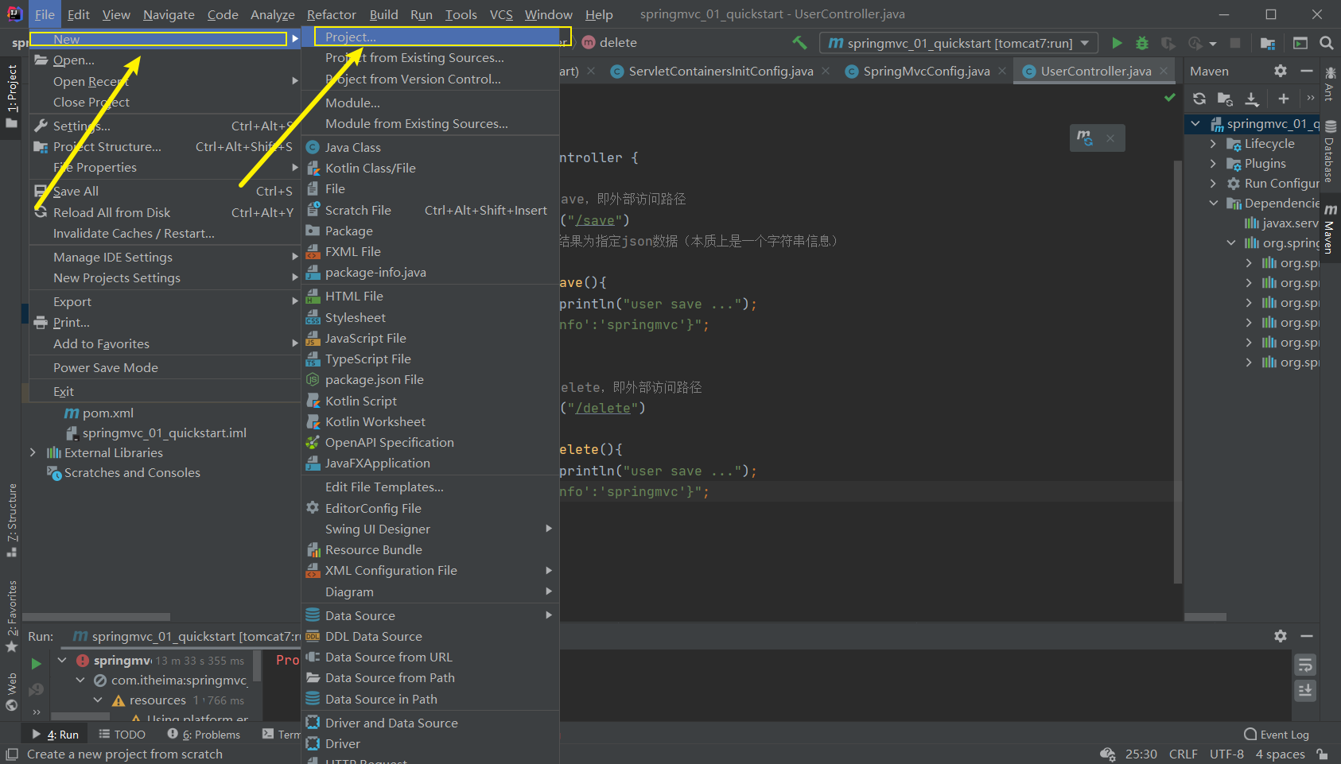The image size is (1341, 764).
Task: Open the run configuration dropdown
Action: (x=958, y=43)
